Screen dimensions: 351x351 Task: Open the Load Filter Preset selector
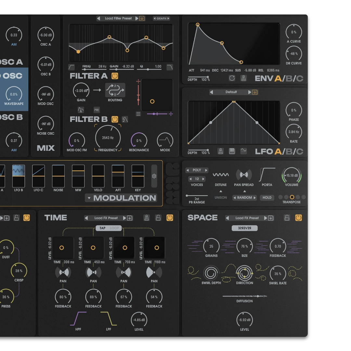click(118, 19)
